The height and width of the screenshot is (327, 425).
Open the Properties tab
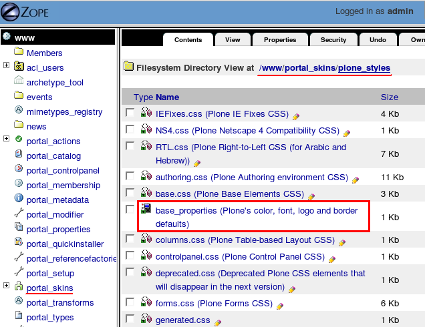(x=280, y=40)
